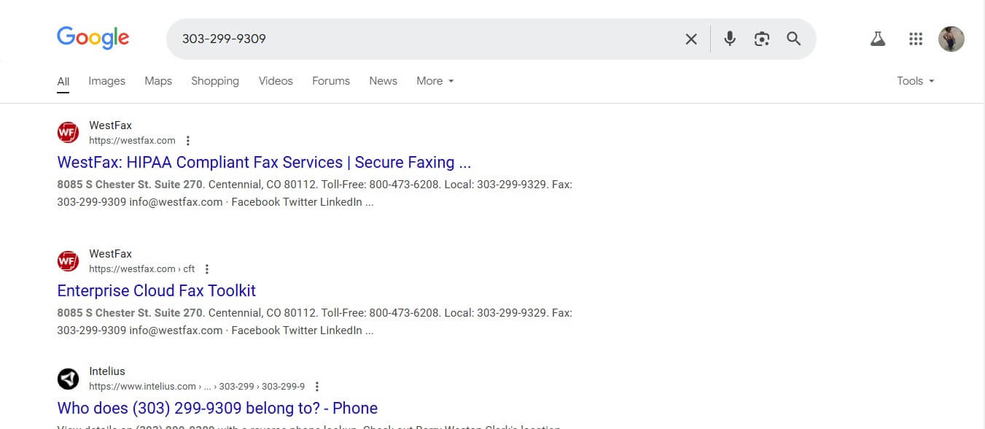Open Search Labs via the flask icon
This screenshot has height=429, width=985.
click(x=878, y=38)
